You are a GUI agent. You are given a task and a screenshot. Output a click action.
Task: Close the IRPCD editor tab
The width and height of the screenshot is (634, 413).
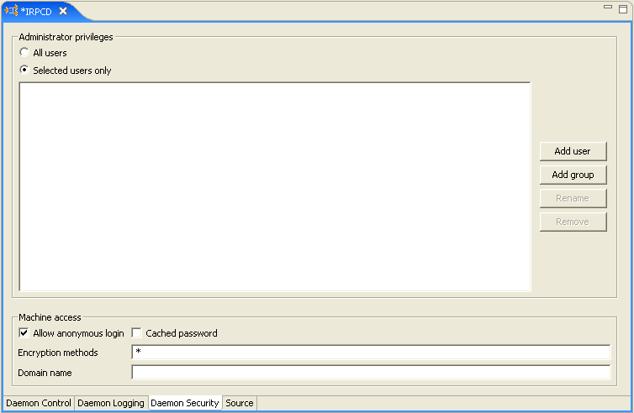[63, 11]
